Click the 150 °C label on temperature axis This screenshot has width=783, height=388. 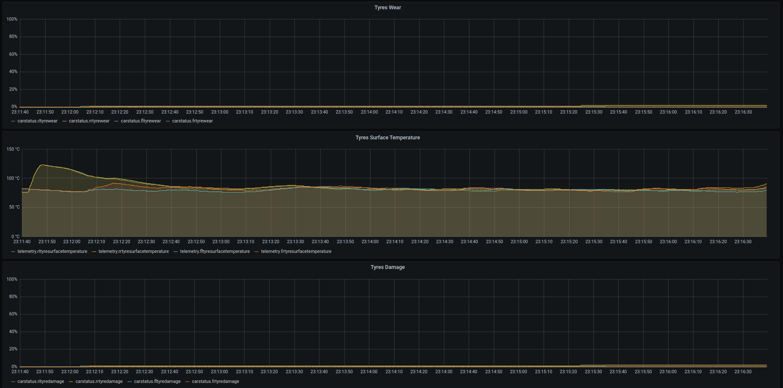coord(13,149)
